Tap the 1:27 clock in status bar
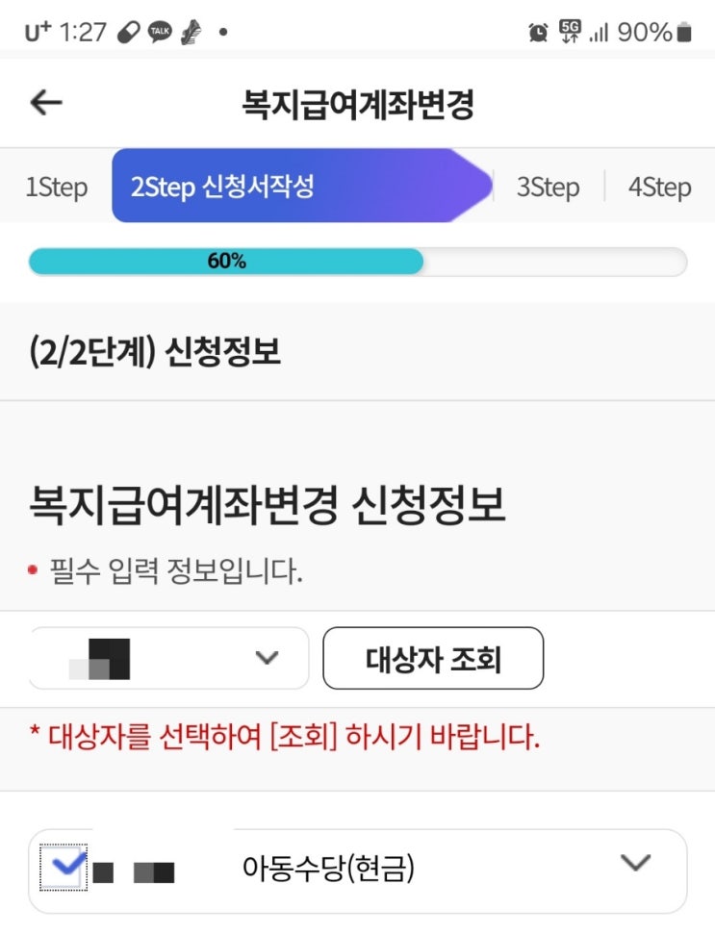Viewport: 715px width, 934px height. pyautogui.click(x=82, y=33)
